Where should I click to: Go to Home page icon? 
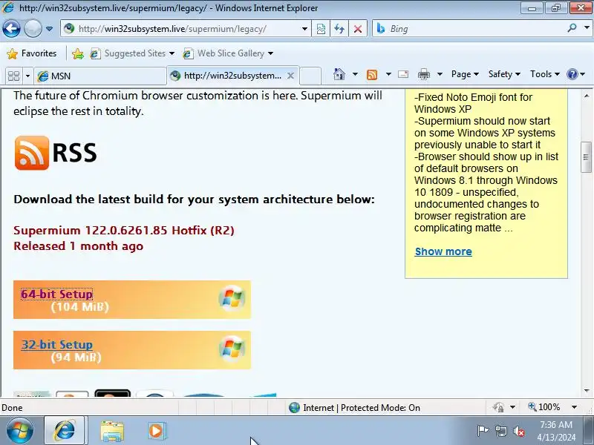pyautogui.click(x=339, y=74)
